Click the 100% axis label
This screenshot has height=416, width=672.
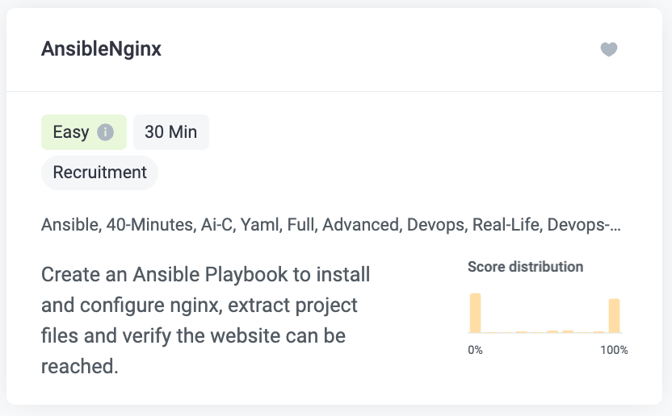(x=614, y=350)
